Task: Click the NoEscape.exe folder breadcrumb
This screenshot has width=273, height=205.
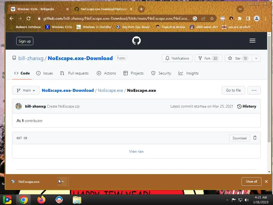Action: 110,90
